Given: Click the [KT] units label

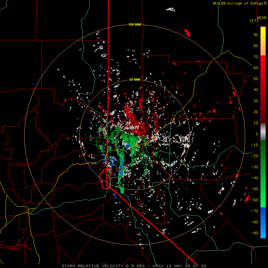Looking at the screenshot, I should (x=254, y=21).
